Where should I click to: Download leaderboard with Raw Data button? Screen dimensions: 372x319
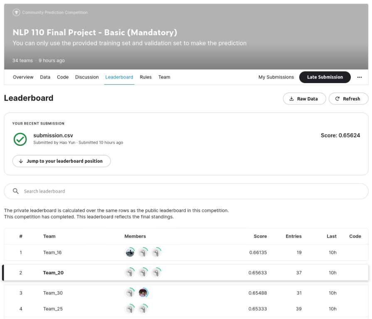[x=304, y=99]
